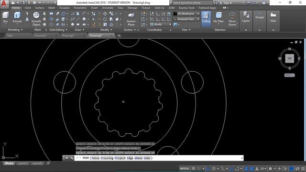Viewport: 306px width, 172px height.
Task: Select the Move modify tool
Action: click(105, 14)
